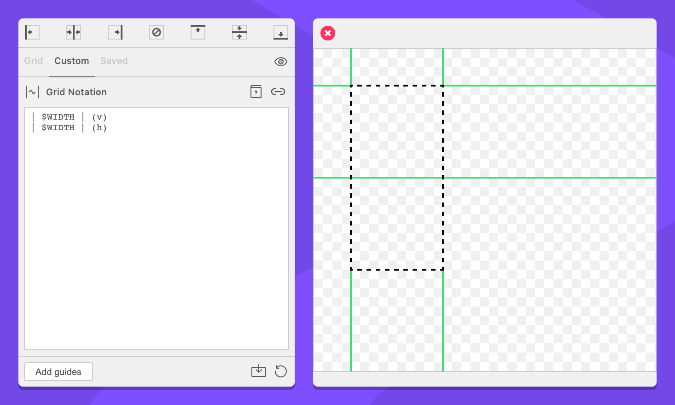Add guide to right edge
675x405 pixels.
(x=115, y=32)
